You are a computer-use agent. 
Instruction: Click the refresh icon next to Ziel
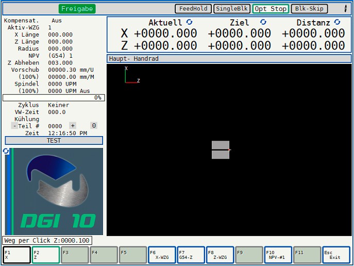(263, 22)
